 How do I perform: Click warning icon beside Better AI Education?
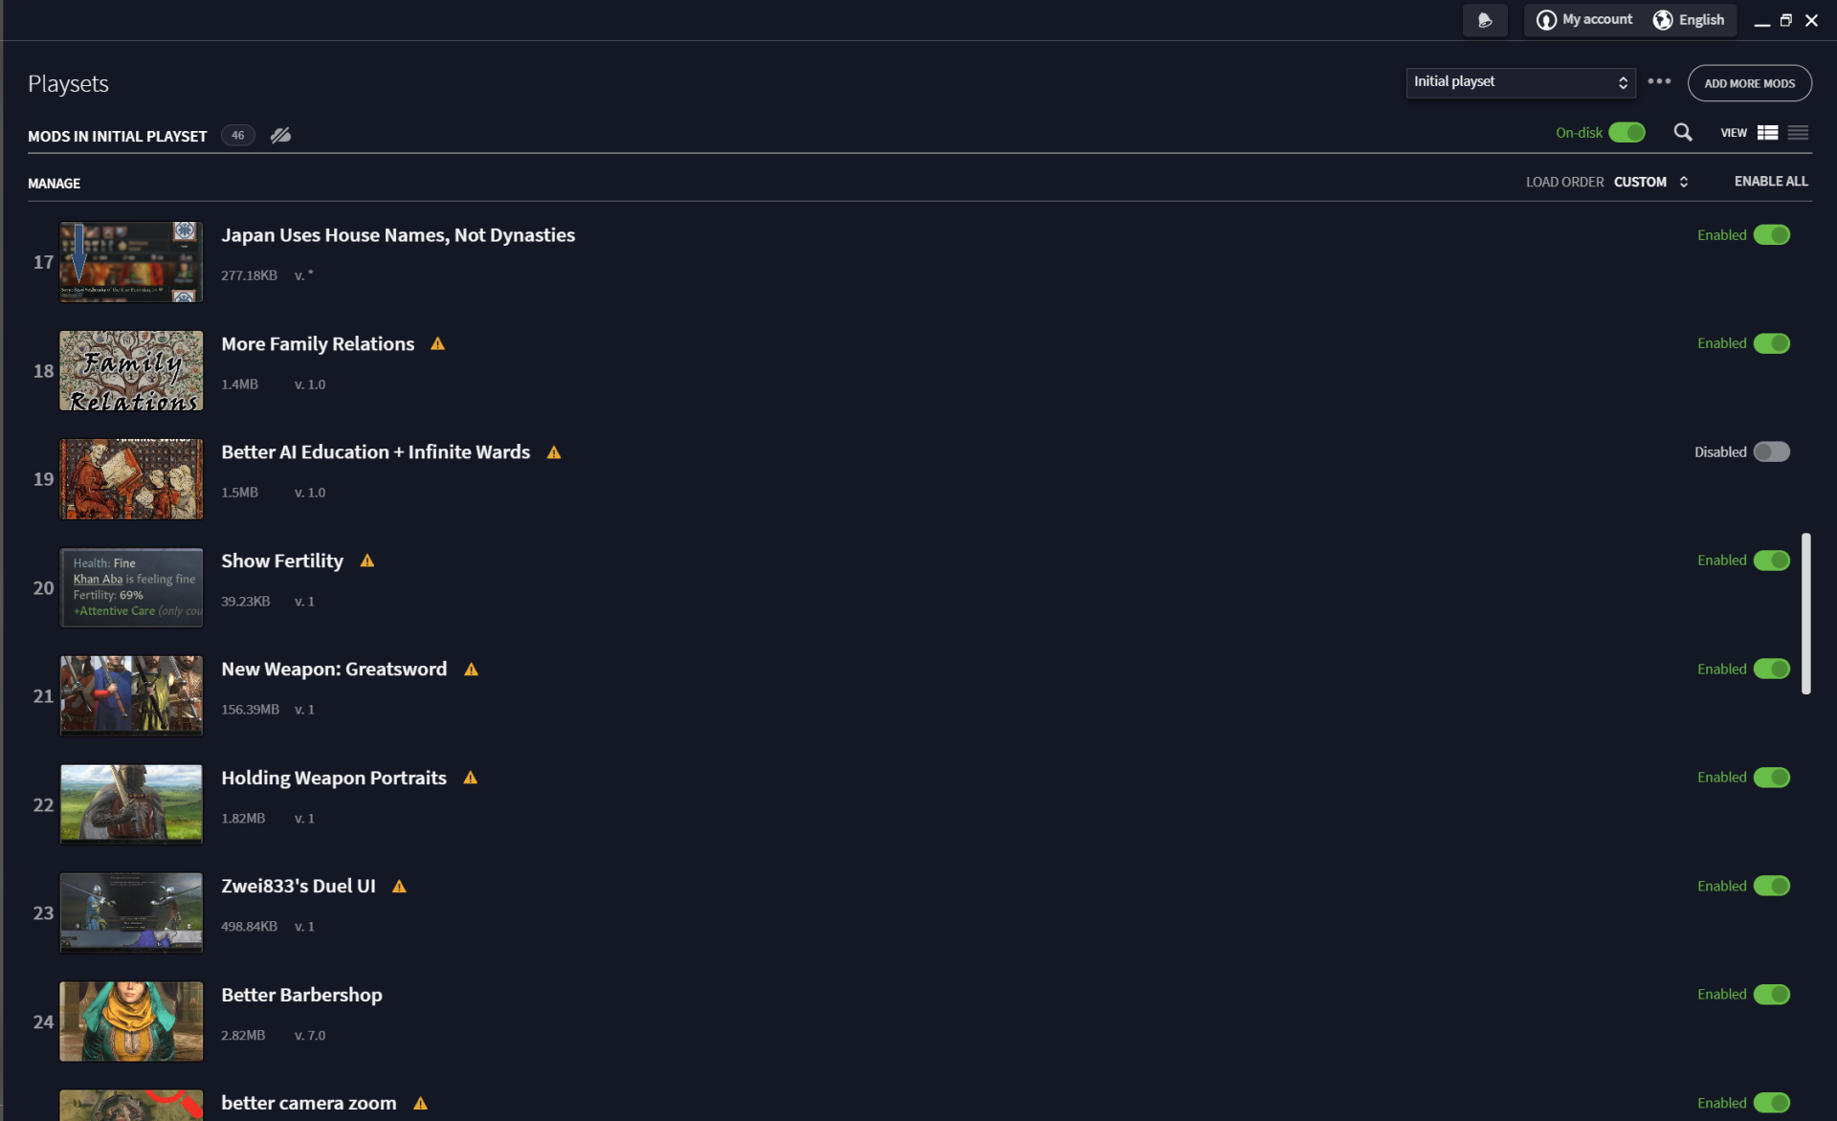[553, 452]
